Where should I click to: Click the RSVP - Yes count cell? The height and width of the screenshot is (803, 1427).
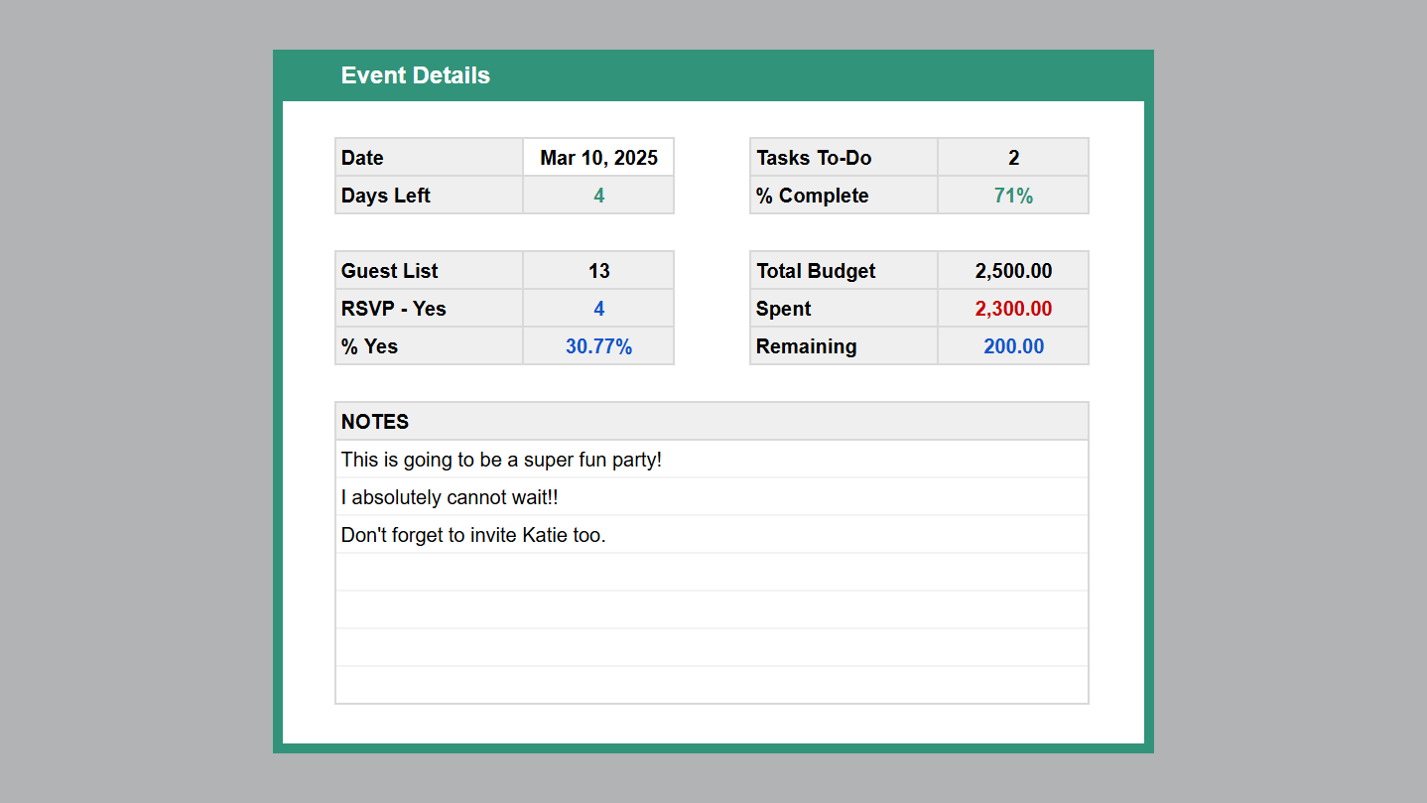point(597,308)
